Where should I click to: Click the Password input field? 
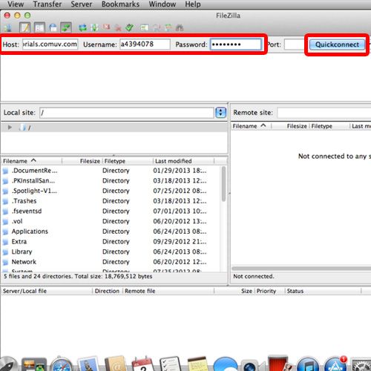point(236,45)
